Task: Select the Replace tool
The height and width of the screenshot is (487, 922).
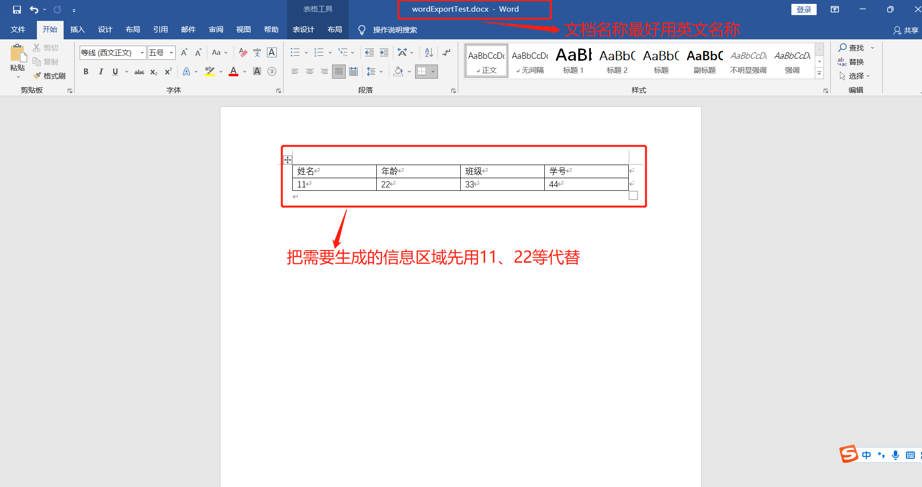Action: pyautogui.click(x=855, y=61)
